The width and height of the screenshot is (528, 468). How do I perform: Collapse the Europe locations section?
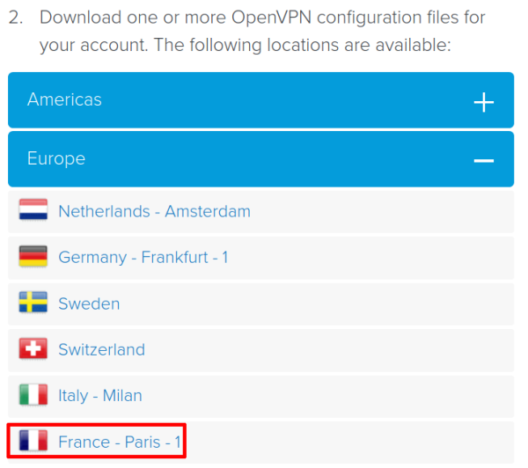click(261, 159)
